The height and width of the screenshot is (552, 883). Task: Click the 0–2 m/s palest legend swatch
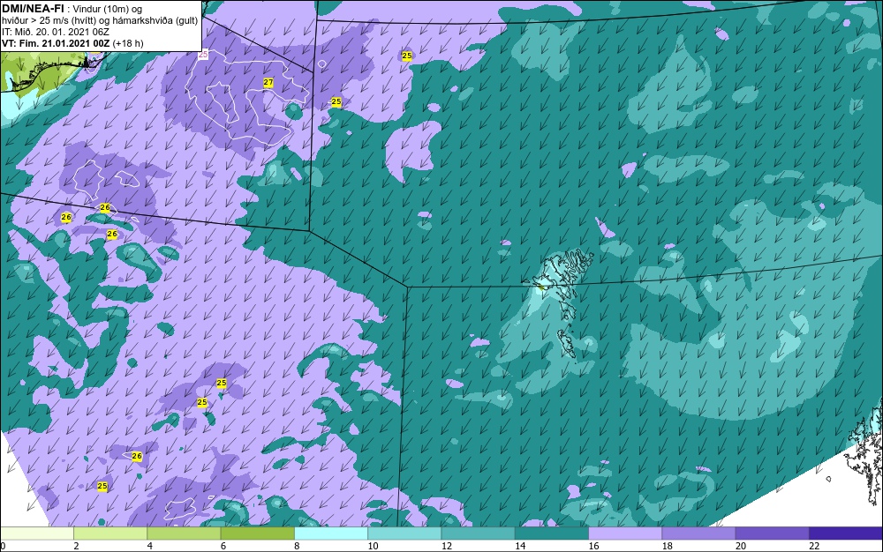point(36,533)
